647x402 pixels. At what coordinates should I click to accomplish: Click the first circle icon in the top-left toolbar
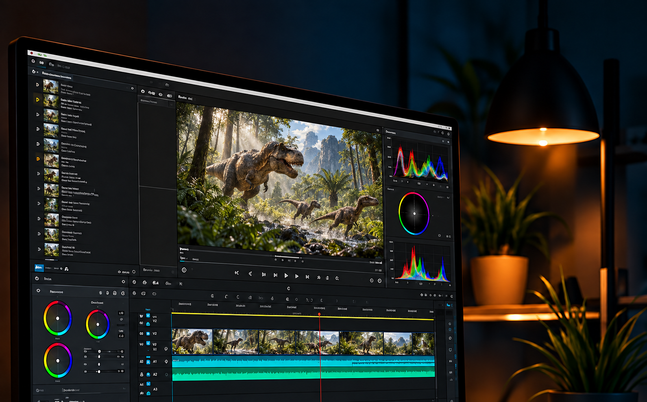coord(33,61)
